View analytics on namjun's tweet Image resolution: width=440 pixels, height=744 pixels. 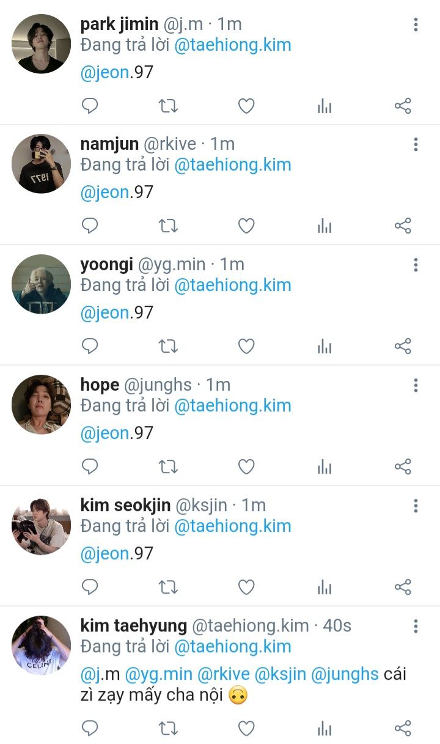pos(324,226)
